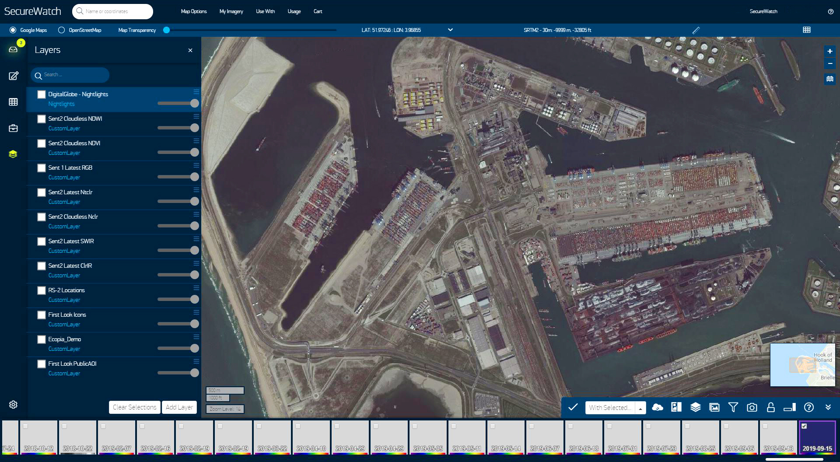Click the binoculars search icon on map
This screenshot has width=840, height=462.
pyautogui.click(x=830, y=79)
